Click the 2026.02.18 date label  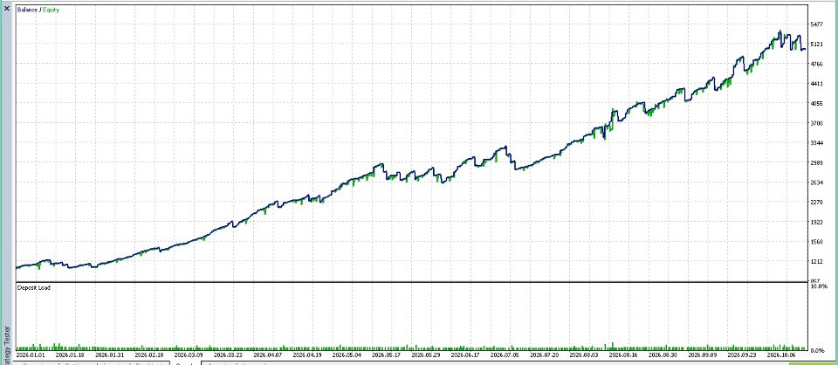pyautogui.click(x=149, y=355)
